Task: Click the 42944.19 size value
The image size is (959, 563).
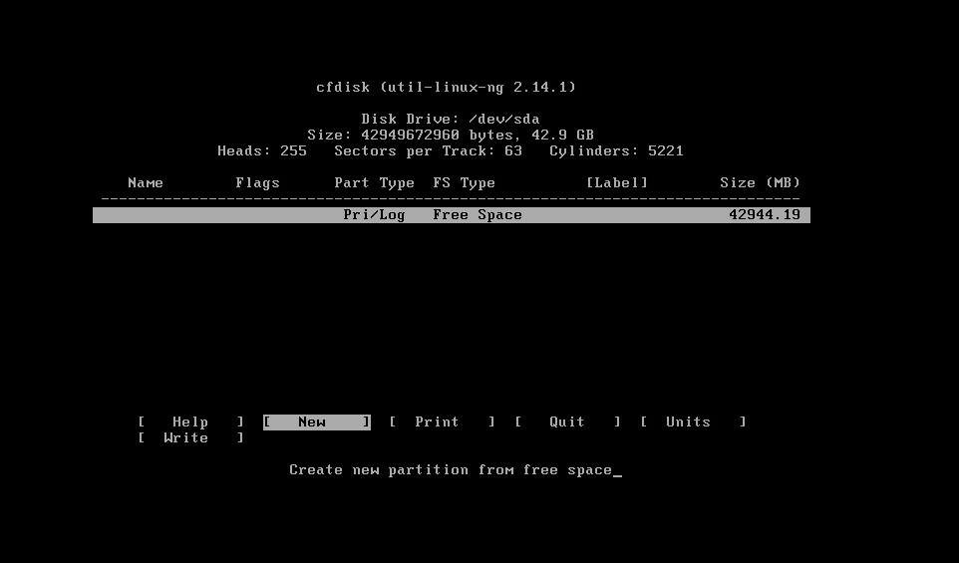Action: tap(765, 215)
